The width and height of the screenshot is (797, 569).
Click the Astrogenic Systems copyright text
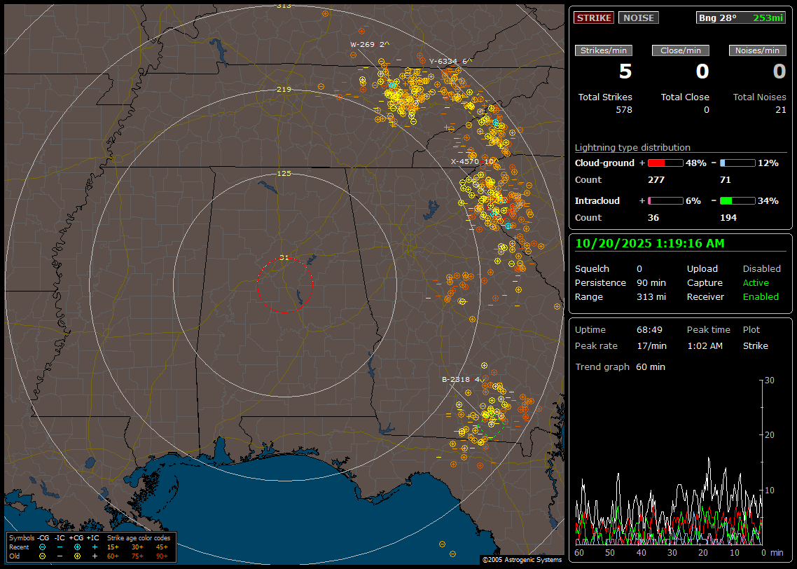coord(522,560)
